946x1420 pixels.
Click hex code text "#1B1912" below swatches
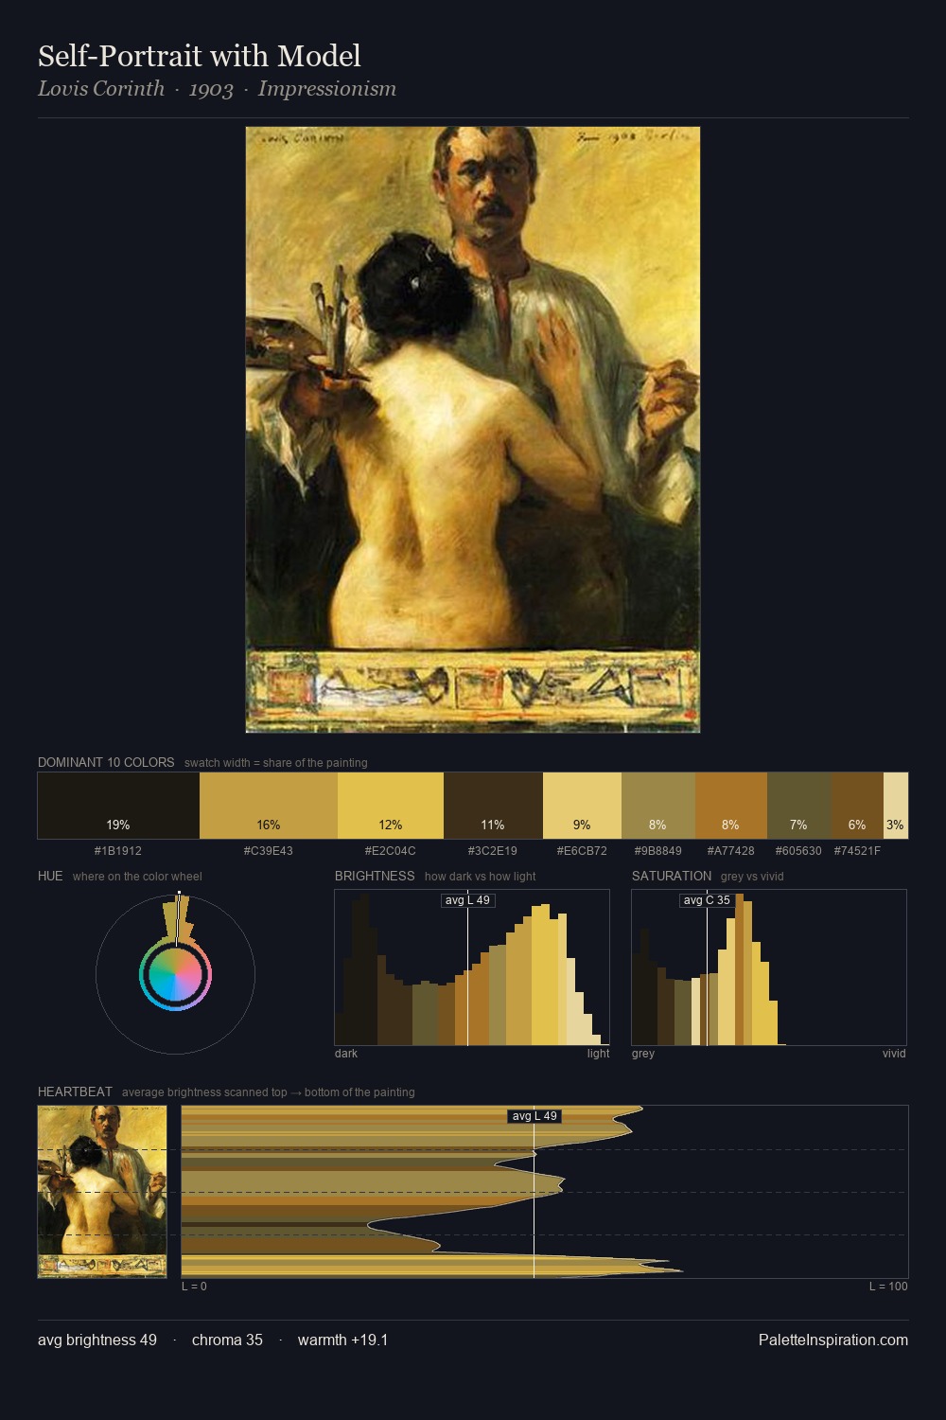tap(118, 850)
